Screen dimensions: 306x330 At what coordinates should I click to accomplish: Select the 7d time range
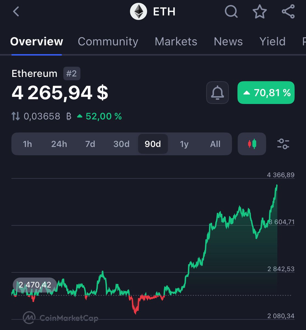90,144
